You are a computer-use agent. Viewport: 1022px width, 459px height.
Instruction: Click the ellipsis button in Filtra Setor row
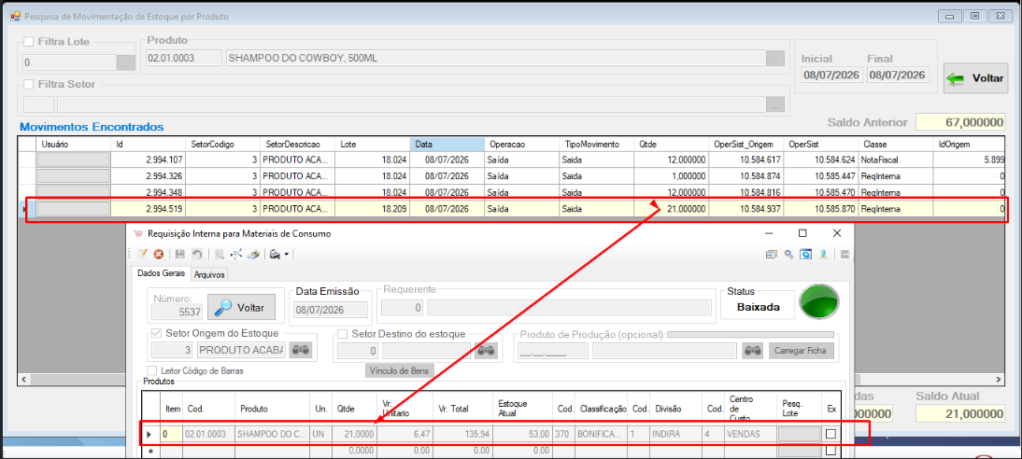click(x=774, y=104)
